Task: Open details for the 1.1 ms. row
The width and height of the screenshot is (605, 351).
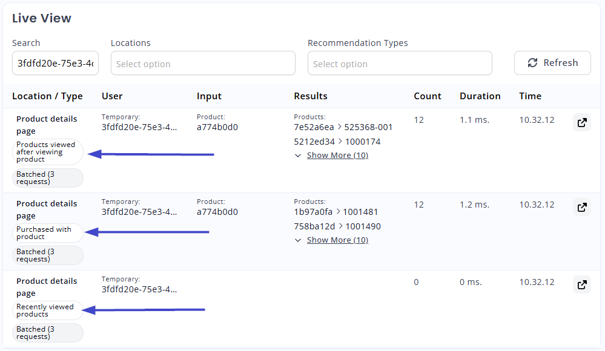Action: click(x=582, y=123)
